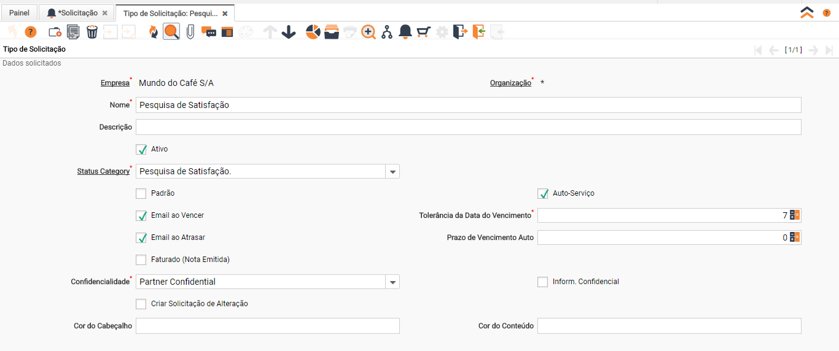The image size is (839, 351).
Task: Uncheck the Auto-Serviço checkbox
Action: [x=543, y=193]
